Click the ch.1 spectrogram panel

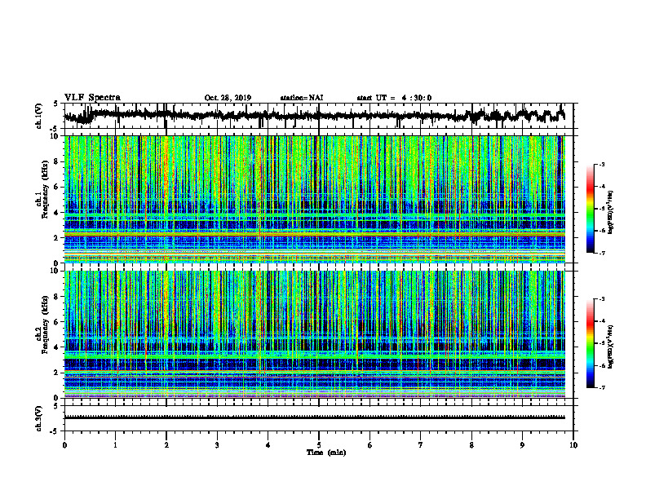click(x=314, y=199)
